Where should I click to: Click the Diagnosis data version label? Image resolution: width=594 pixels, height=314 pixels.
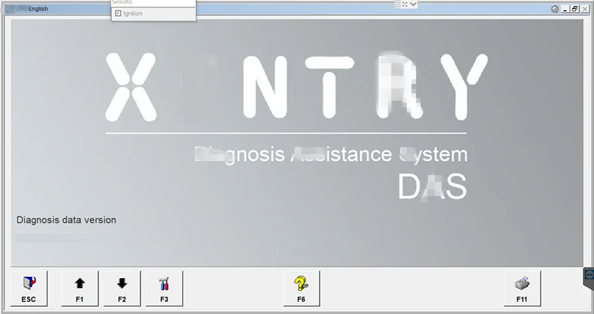coord(66,220)
